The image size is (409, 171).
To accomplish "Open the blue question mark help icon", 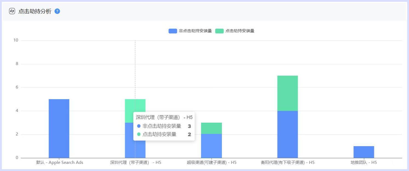I will pos(57,11).
